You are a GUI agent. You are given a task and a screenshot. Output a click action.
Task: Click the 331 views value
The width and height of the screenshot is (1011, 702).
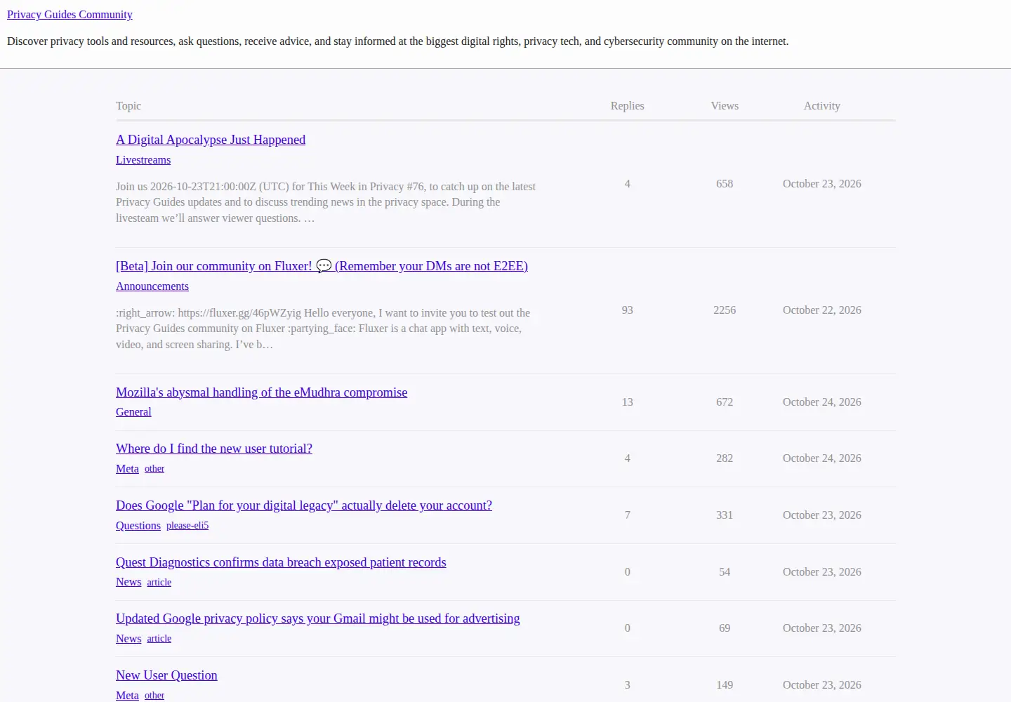(x=725, y=515)
